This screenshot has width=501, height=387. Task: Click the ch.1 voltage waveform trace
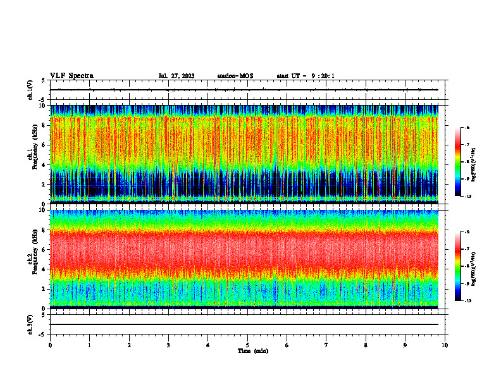click(244, 90)
